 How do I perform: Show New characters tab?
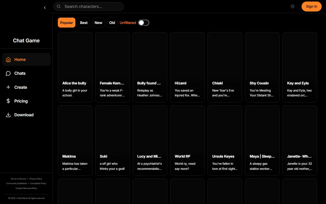tap(98, 23)
